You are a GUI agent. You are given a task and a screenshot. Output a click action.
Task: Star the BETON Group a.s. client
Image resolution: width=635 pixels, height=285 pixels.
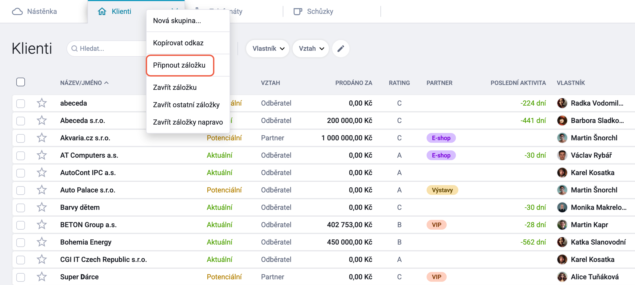pos(42,225)
